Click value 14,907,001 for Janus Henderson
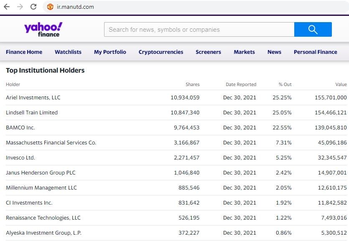The image size is (349, 243). point(332,172)
